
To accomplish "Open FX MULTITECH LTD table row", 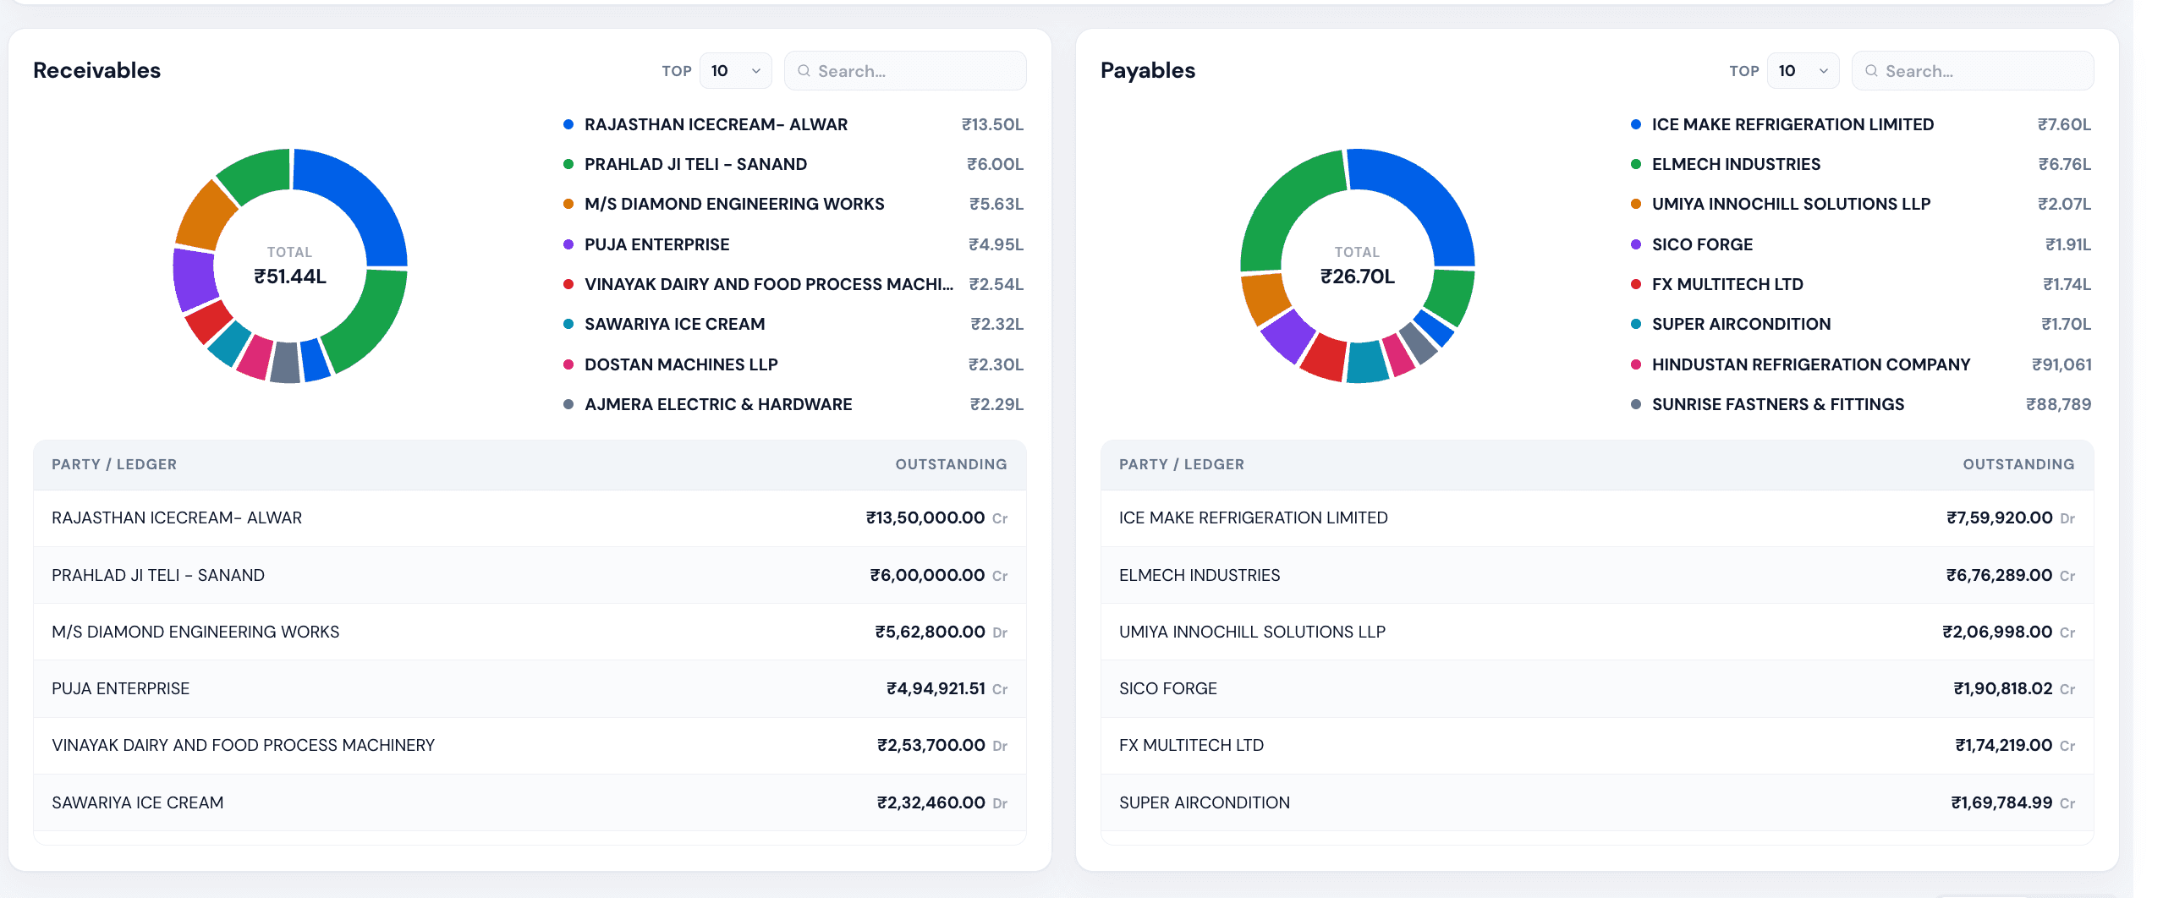I will 1597,745.
